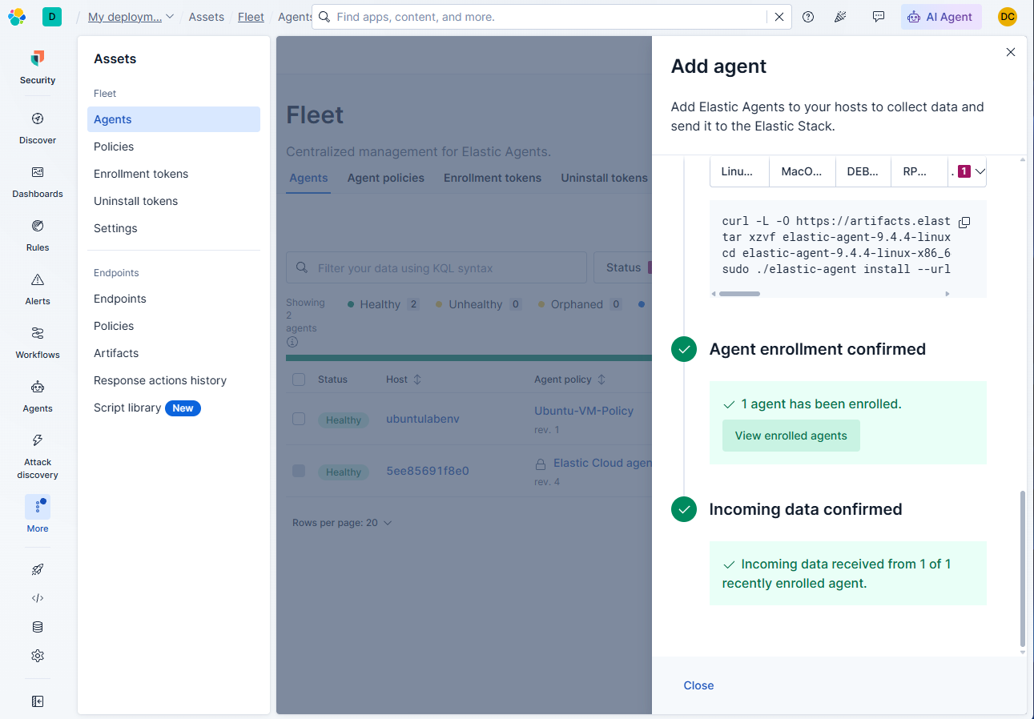Switch to the Agent policies tab
Viewport: 1034px width, 719px height.
386,178
